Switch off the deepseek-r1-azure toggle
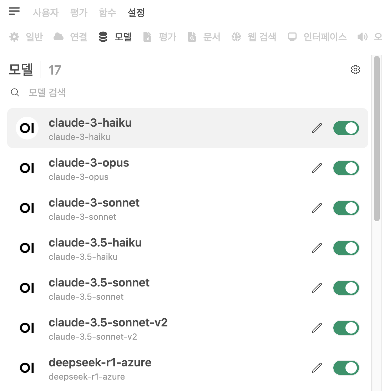 (x=346, y=368)
